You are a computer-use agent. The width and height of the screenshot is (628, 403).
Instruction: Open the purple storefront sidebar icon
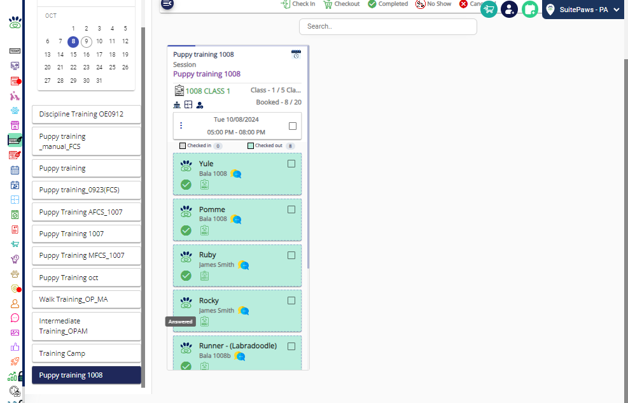coord(15,125)
